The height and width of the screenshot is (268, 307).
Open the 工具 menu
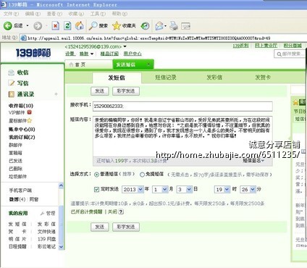(x=98, y=14)
